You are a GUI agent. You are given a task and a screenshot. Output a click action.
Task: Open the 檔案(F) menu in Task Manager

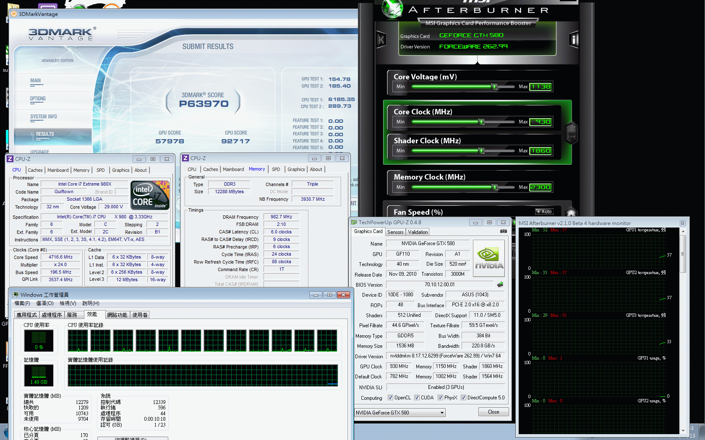click(x=22, y=303)
